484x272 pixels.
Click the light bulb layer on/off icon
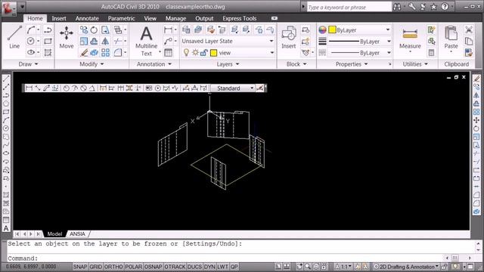186,52
